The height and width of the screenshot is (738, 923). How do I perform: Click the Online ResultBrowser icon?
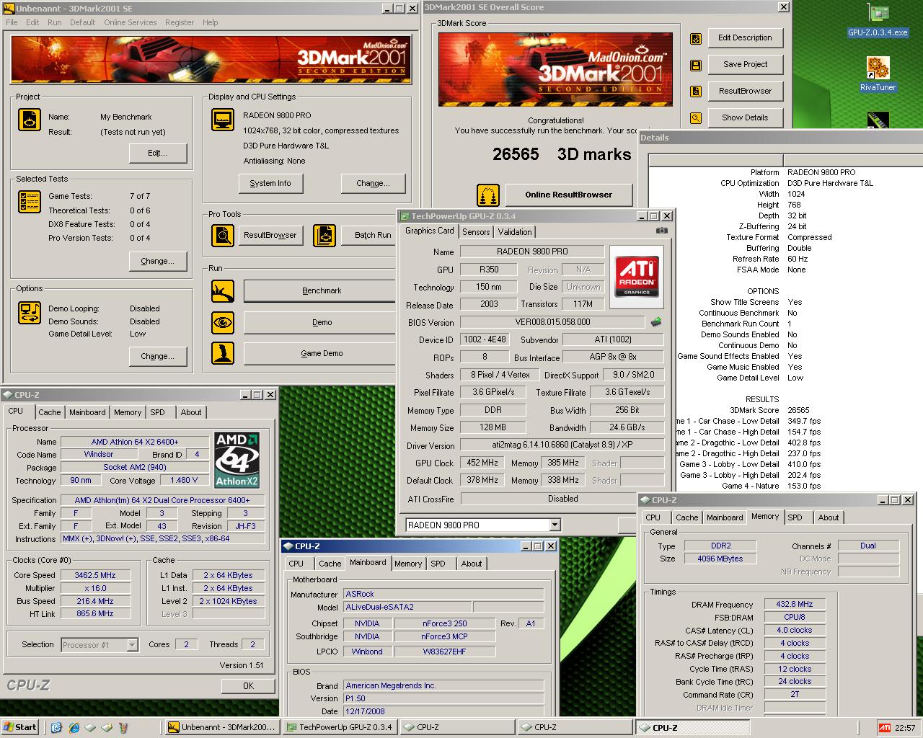point(488,195)
